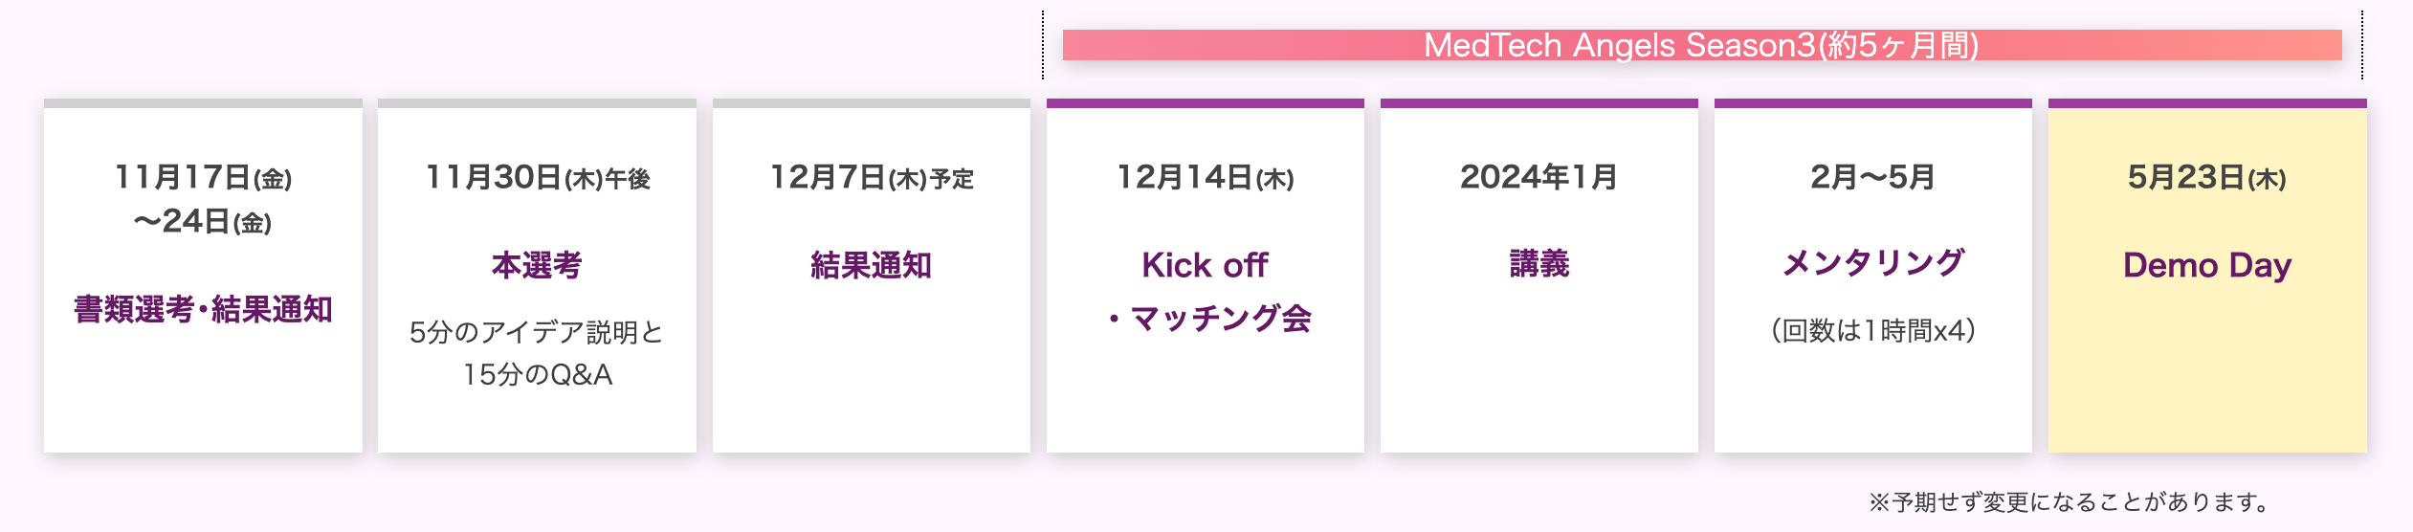
Task: Click 結果通知 title under 12月7日
Action: pyautogui.click(x=871, y=265)
